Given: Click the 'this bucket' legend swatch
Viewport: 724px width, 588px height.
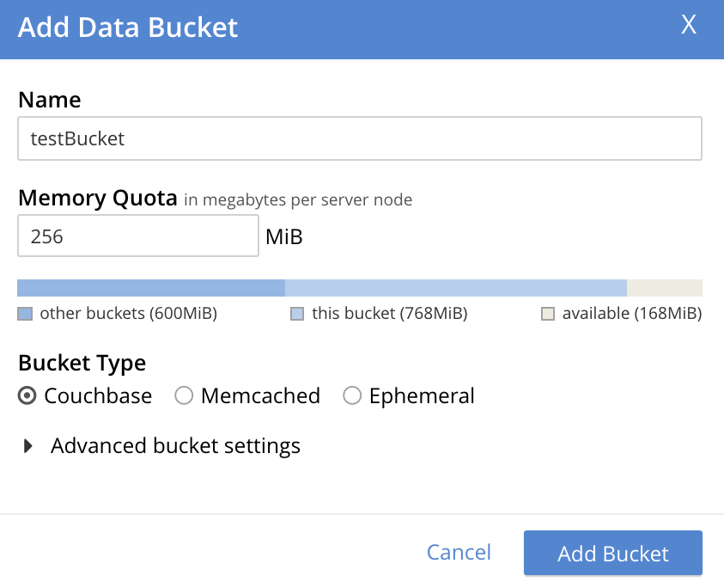Looking at the screenshot, I should (x=296, y=314).
